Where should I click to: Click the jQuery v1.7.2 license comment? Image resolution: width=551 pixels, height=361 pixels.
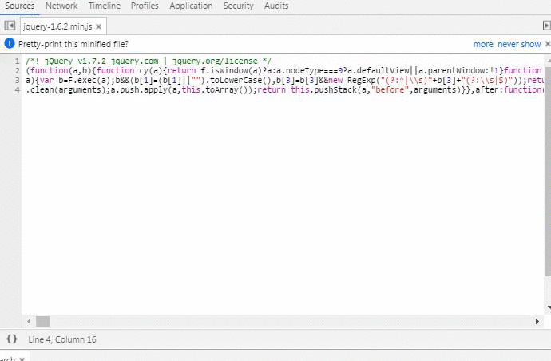(149, 61)
